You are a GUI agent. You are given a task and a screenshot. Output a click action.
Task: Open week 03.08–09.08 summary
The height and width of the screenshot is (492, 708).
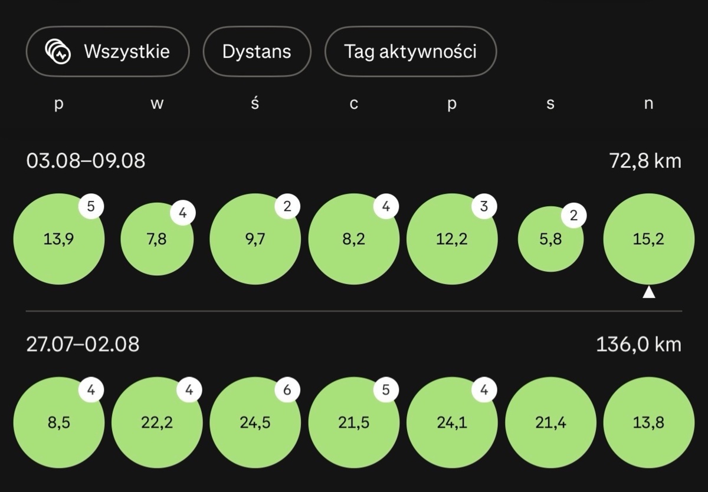click(86, 160)
